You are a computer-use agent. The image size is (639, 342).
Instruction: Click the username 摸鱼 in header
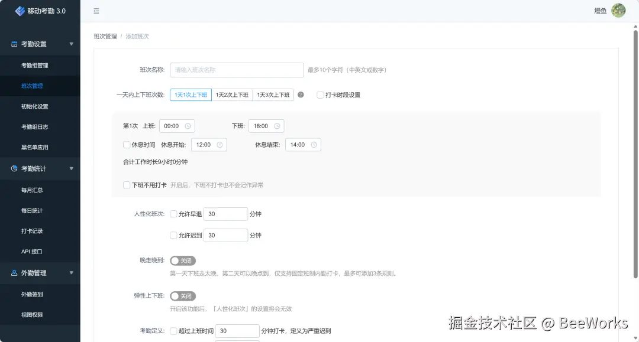601,11
